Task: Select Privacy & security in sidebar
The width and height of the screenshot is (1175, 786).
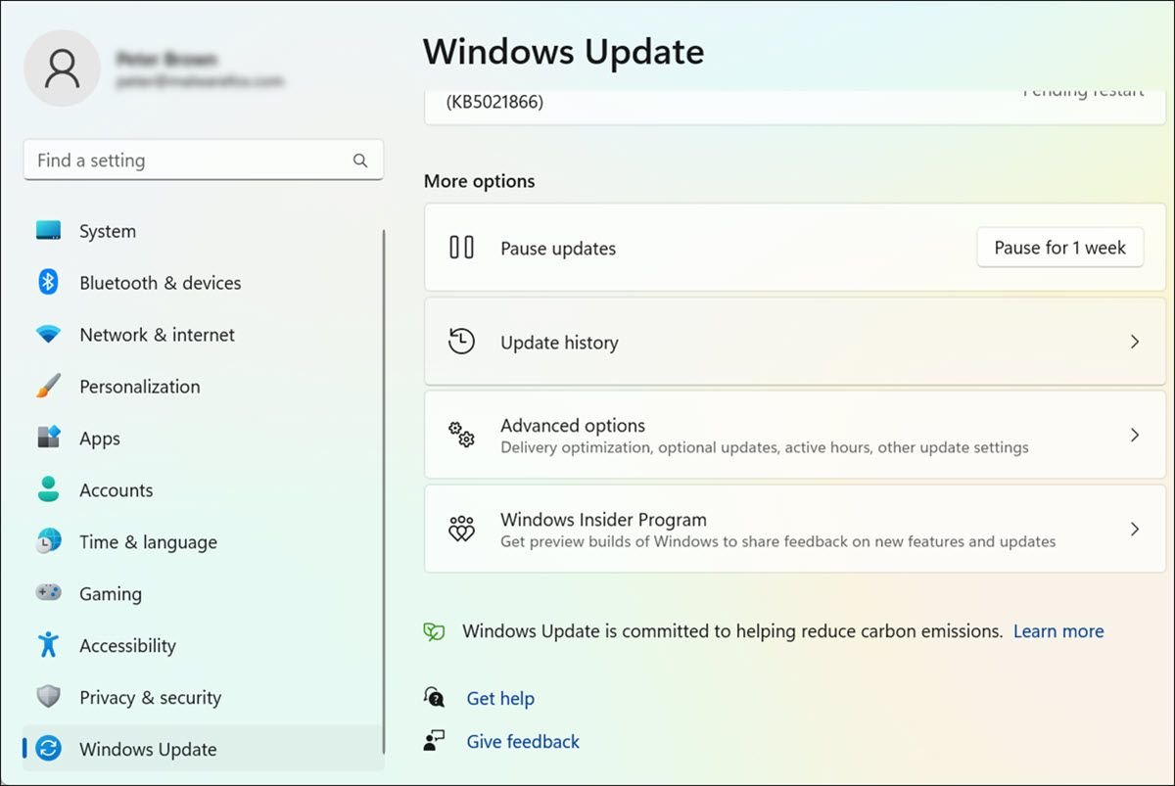Action: [202, 697]
